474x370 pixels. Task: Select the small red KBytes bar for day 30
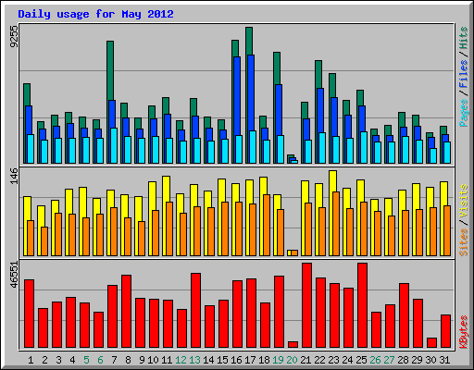[431, 342]
